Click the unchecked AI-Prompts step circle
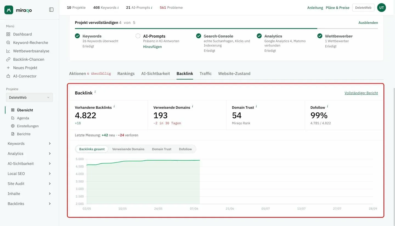Viewport: 395px width, 226px height. [x=138, y=36]
